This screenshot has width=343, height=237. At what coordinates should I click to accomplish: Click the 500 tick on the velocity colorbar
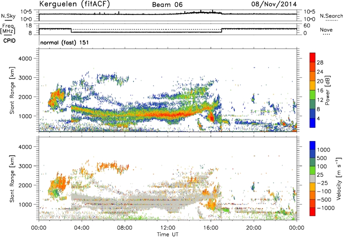pos(322,158)
